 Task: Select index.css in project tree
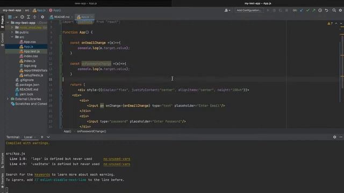tap(28, 56)
